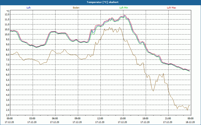
Task: Click the green 'Luft Min' legend label
Action: [124, 8]
